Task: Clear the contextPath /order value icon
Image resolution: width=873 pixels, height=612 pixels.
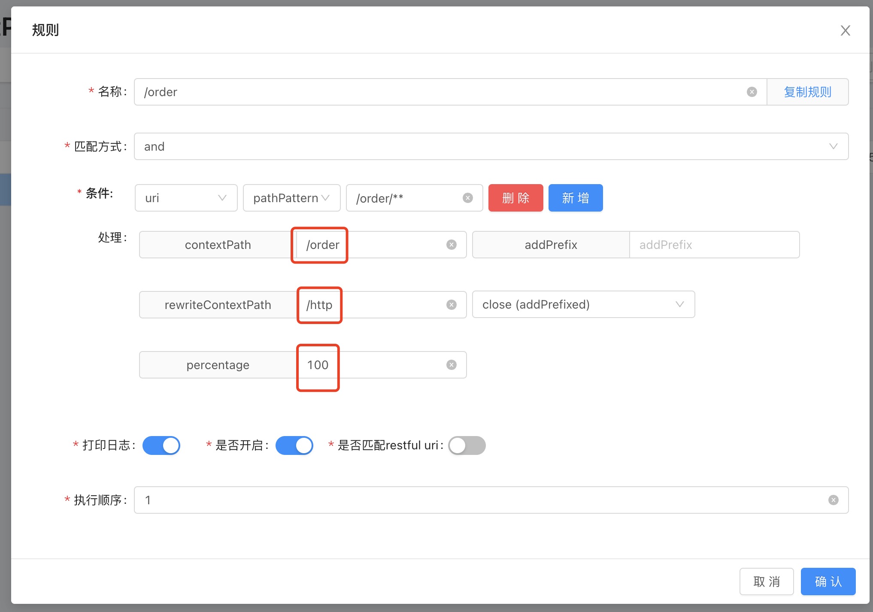Action: click(x=451, y=245)
